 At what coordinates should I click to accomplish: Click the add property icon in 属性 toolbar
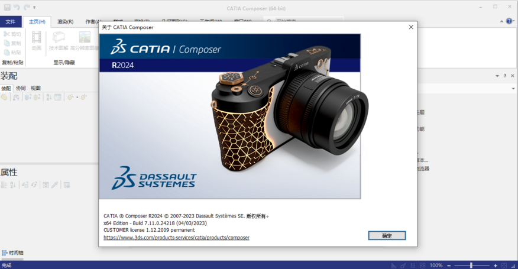tap(67, 185)
